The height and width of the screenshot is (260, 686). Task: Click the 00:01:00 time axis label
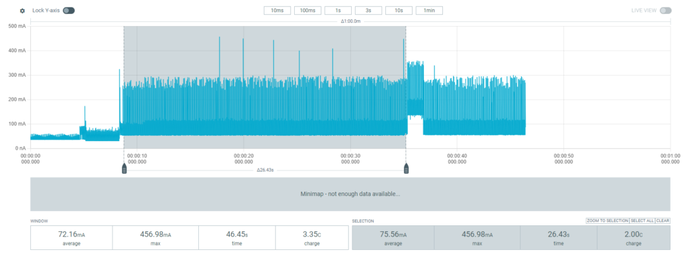click(x=670, y=159)
